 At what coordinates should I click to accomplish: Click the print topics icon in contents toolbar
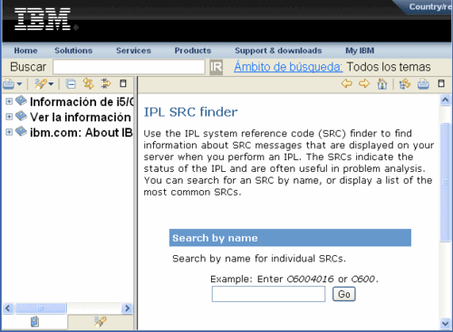point(9,84)
